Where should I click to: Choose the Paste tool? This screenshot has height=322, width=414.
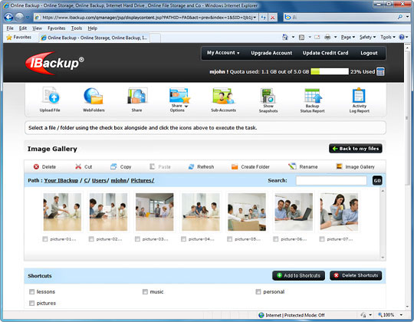(160, 167)
